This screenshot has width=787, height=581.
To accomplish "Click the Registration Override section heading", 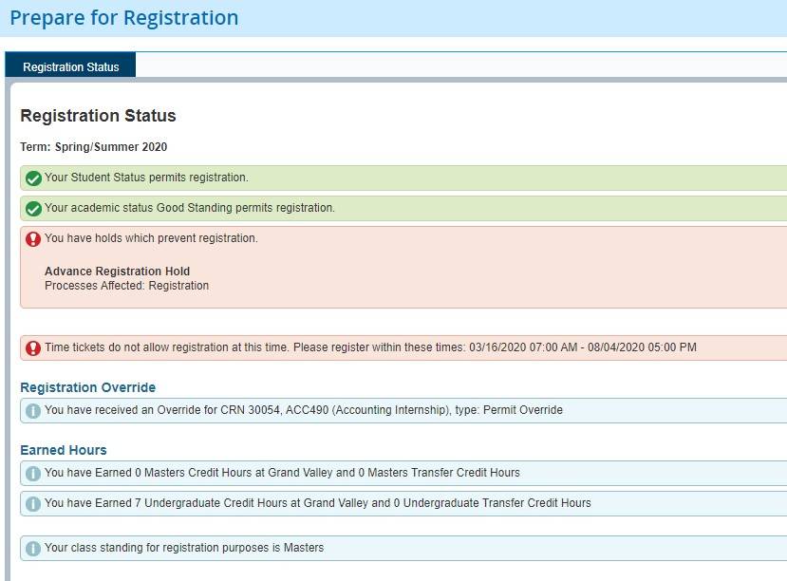I will (x=87, y=387).
